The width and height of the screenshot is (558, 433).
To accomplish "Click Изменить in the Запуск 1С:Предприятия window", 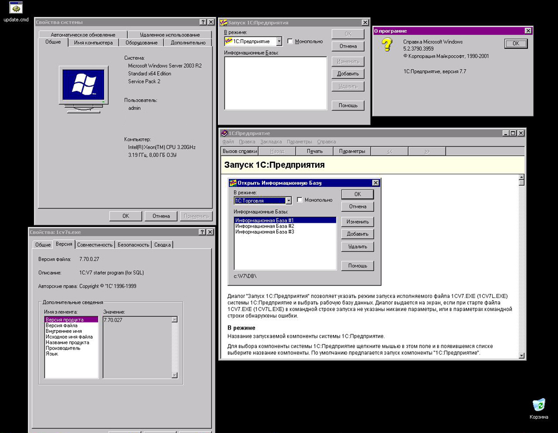I will tap(348, 62).
